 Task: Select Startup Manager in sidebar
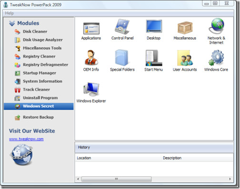coord(40,73)
